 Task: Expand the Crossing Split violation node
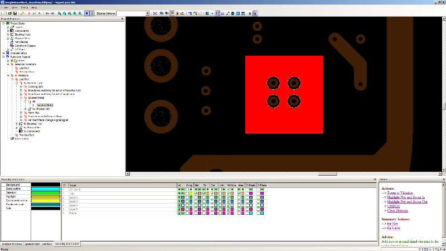(21, 86)
